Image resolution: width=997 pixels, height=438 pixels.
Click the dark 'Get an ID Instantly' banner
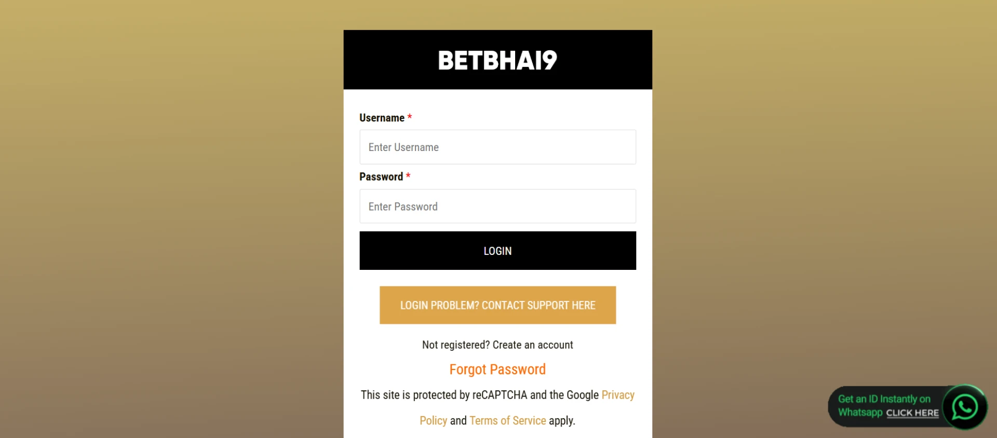tap(888, 406)
